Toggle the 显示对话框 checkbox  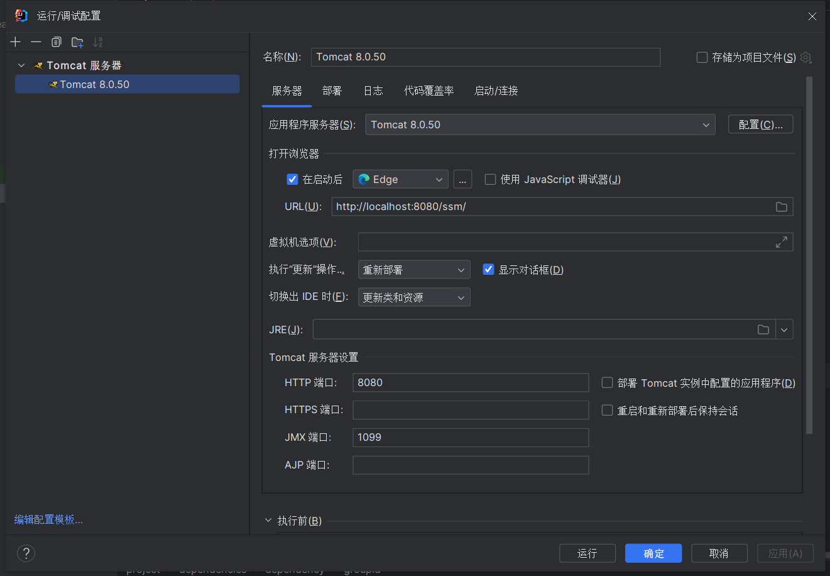point(488,269)
